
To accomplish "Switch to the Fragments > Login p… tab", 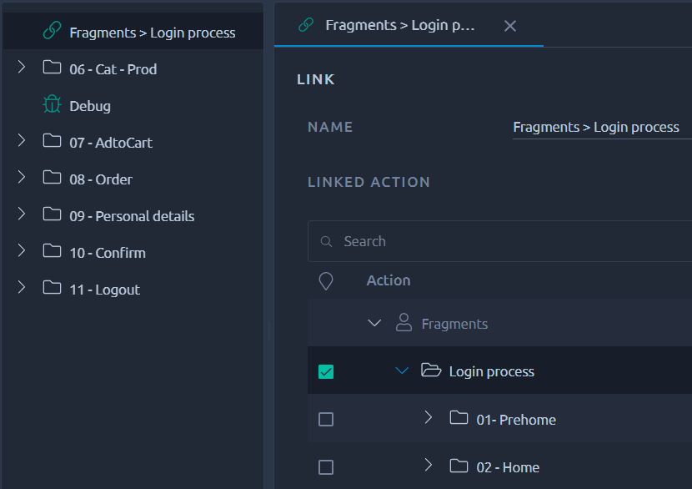I will (x=400, y=25).
